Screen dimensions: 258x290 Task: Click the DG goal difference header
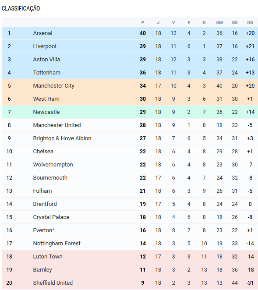[250, 23]
